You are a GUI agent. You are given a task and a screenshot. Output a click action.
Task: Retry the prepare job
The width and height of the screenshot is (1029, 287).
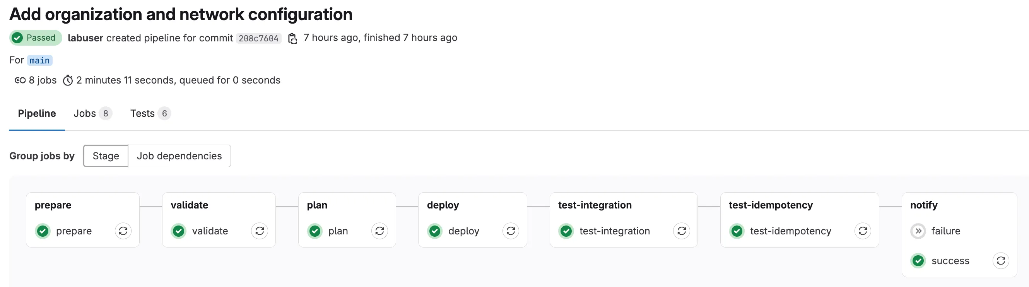(x=123, y=231)
